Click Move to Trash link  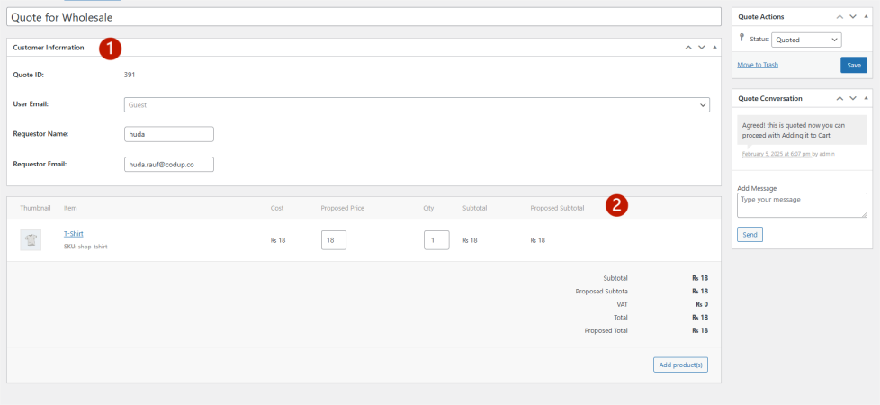point(758,65)
